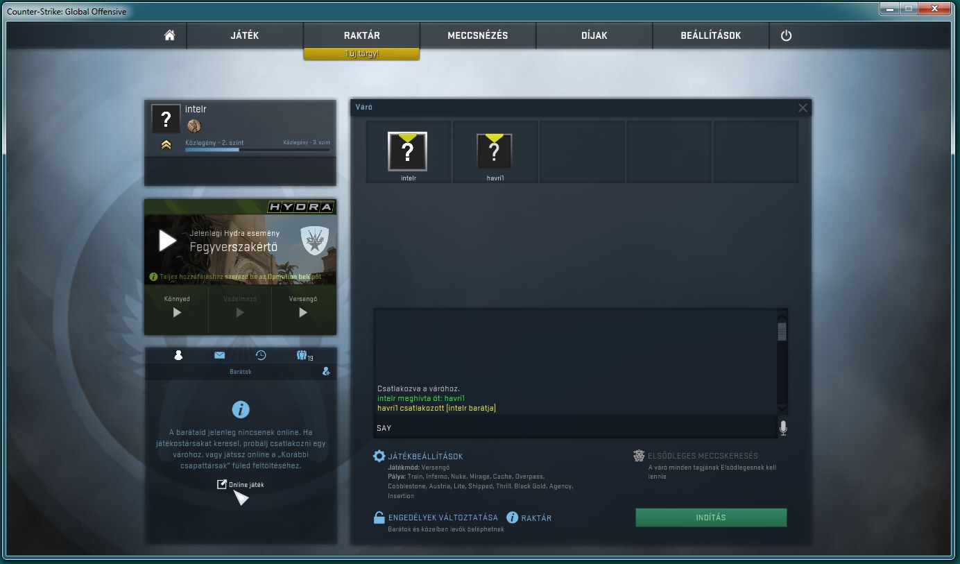Click ENGEDÉLYEK VÁLTOZTATÁSA permissions link
This screenshot has height=564, width=960.
443,518
